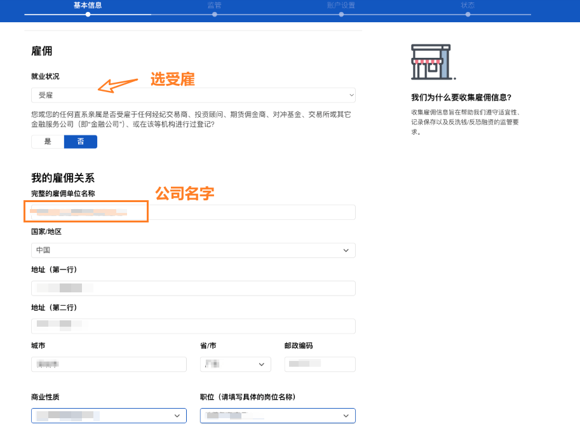Switch to the 账户设置 step label
This screenshot has height=443, width=580.
[x=341, y=5]
